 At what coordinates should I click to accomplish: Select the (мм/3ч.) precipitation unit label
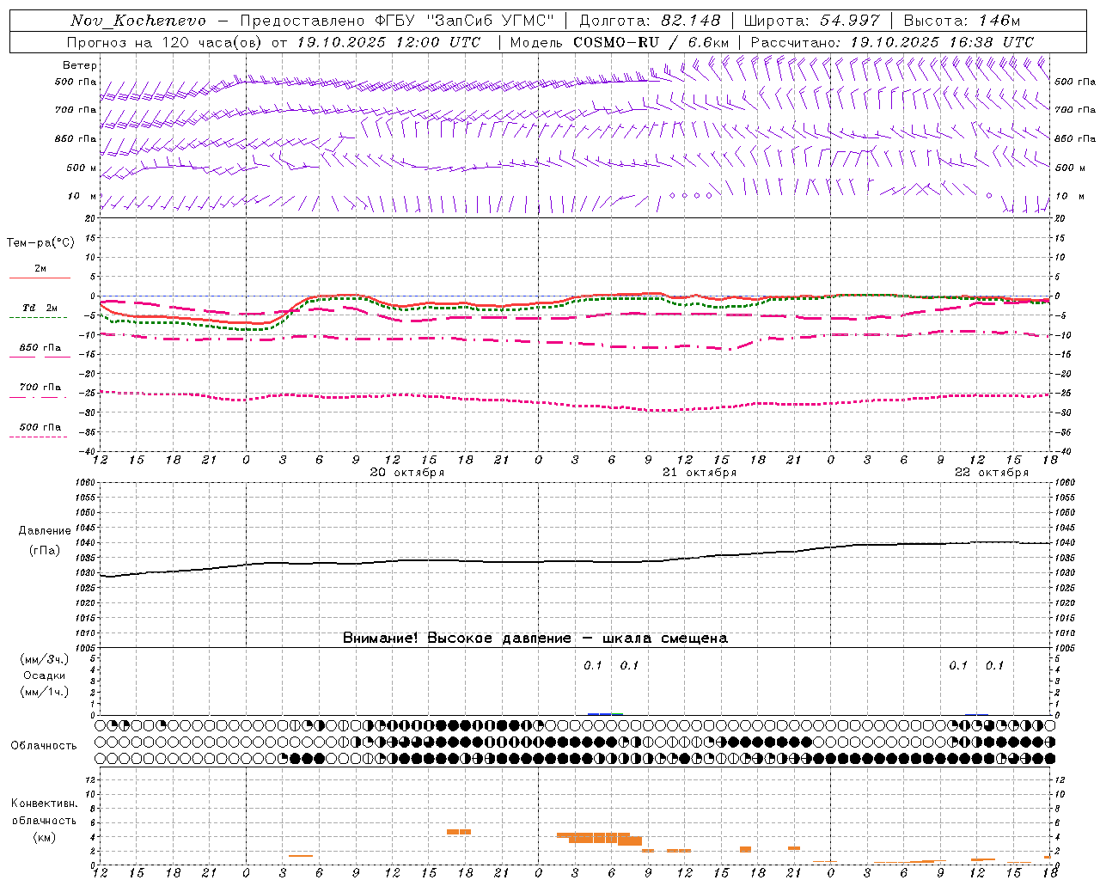click(x=45, y=659)
